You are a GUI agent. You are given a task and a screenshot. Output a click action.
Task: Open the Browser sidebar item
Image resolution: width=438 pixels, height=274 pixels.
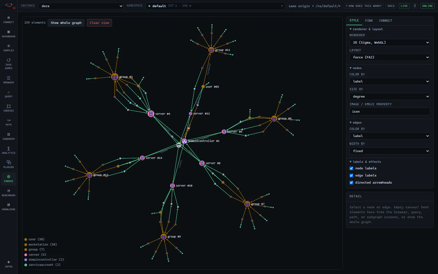tap(8, 80)
